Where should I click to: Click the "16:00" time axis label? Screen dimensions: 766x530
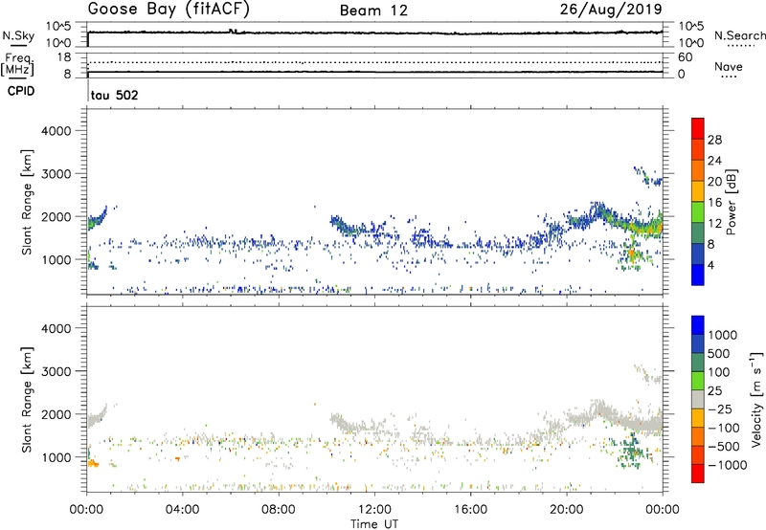coord(470,510)
